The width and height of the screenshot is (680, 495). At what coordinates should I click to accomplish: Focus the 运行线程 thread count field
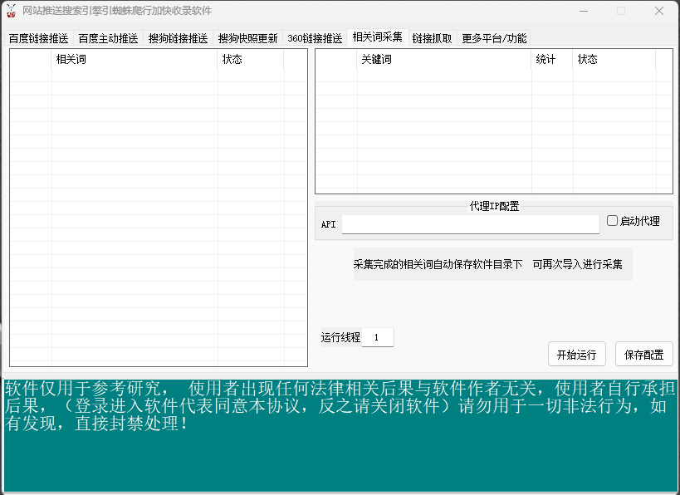pos(378,337)
